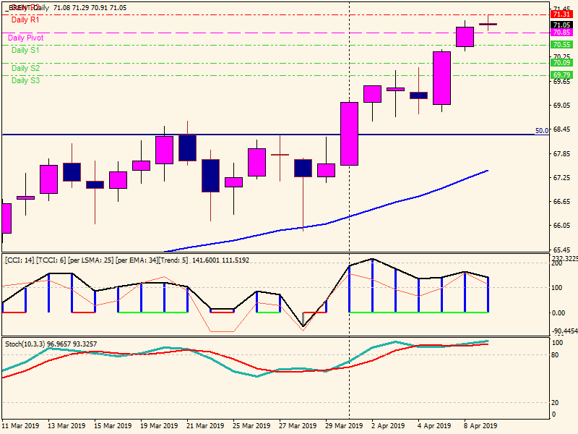The image size is (578, 434).
Task: Select the green 69.79 price tag
Action: [561, 75]
